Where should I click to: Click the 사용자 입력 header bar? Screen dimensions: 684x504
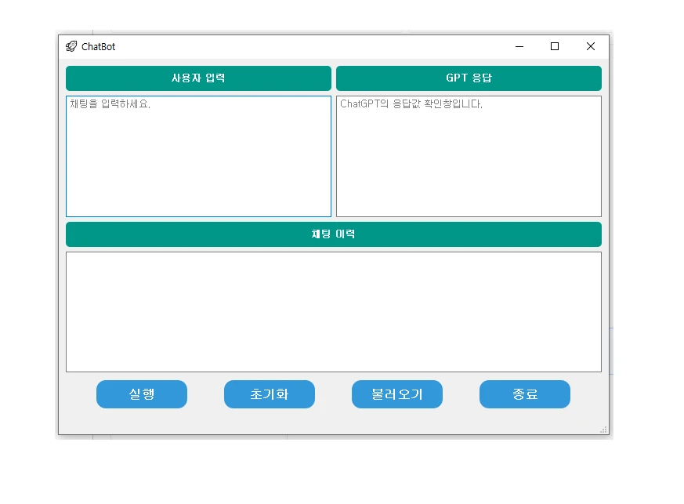coord(198,78)
